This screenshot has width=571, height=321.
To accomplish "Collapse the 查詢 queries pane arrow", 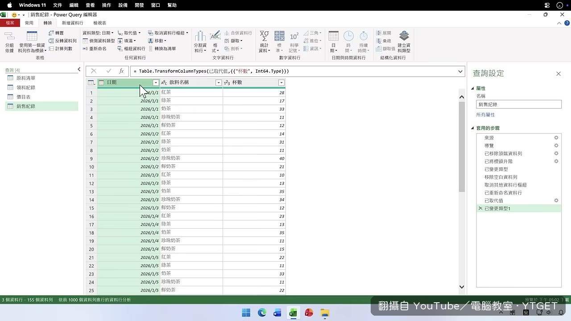I will [79, 70].
